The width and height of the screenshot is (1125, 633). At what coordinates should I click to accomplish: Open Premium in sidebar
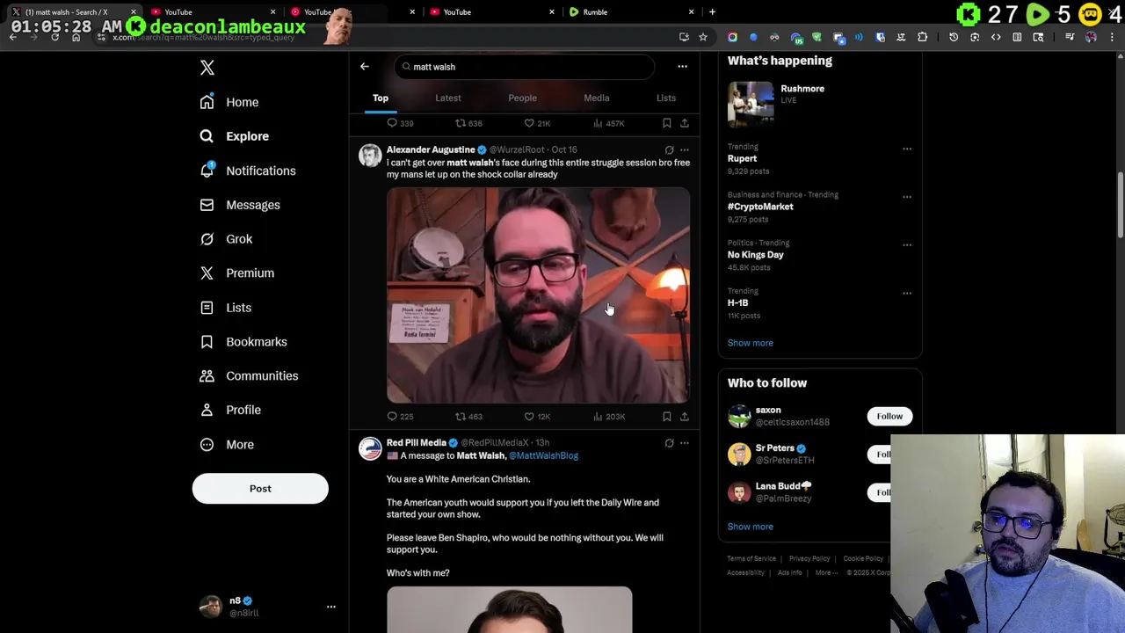(237, 273)
